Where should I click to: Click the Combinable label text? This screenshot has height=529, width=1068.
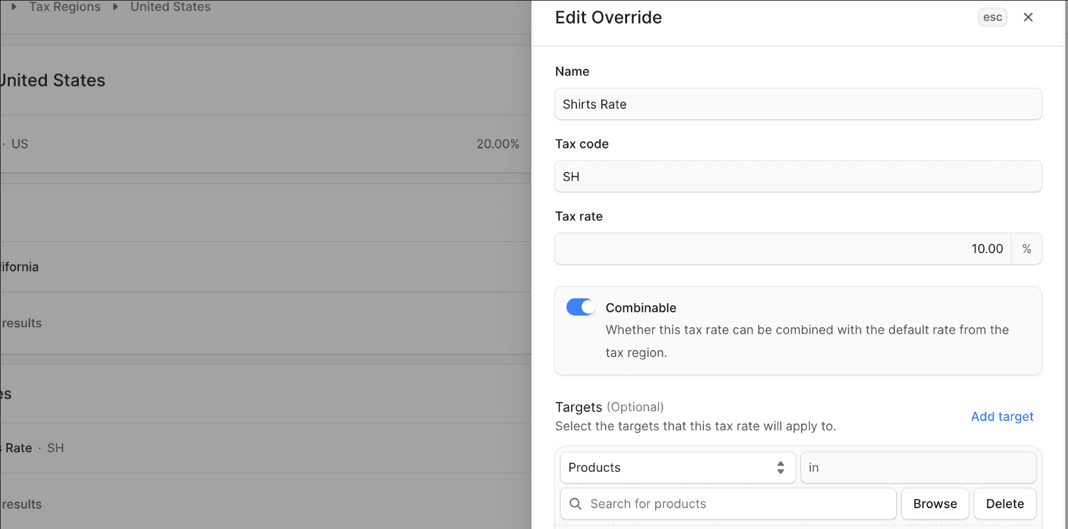(641, 308)
